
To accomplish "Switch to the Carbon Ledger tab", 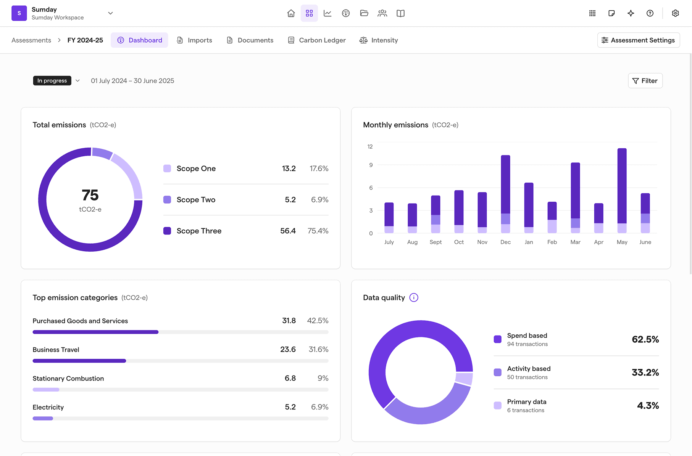I will point(316,40).
